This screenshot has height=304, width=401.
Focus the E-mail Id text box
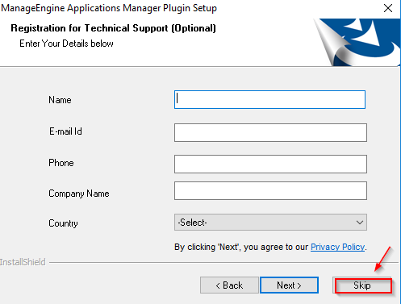click(x=270, y=132)
